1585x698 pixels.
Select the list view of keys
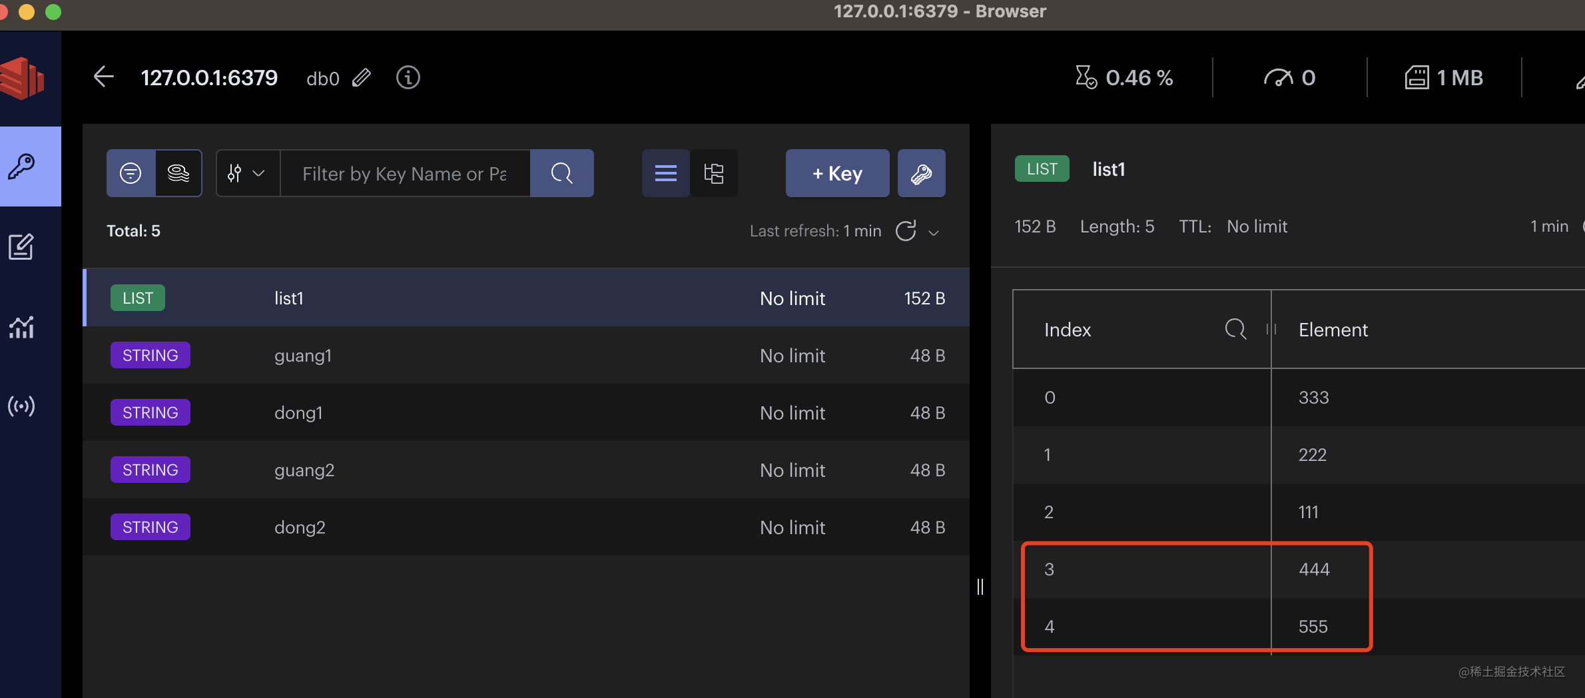[665, 173]
